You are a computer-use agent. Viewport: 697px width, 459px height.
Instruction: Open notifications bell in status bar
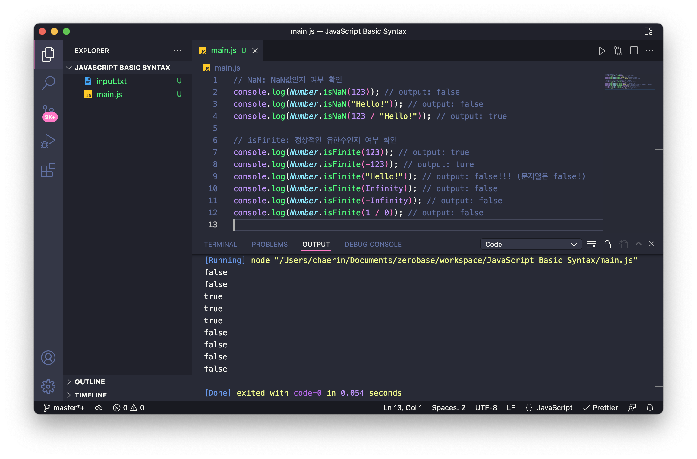[x=650, y=408]
